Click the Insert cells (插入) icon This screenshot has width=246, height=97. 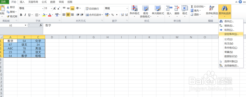click(169, 8)
